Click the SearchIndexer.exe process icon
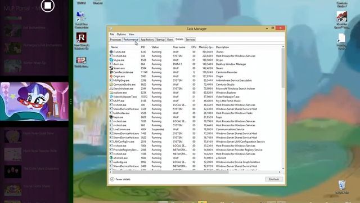 [111, 89]
